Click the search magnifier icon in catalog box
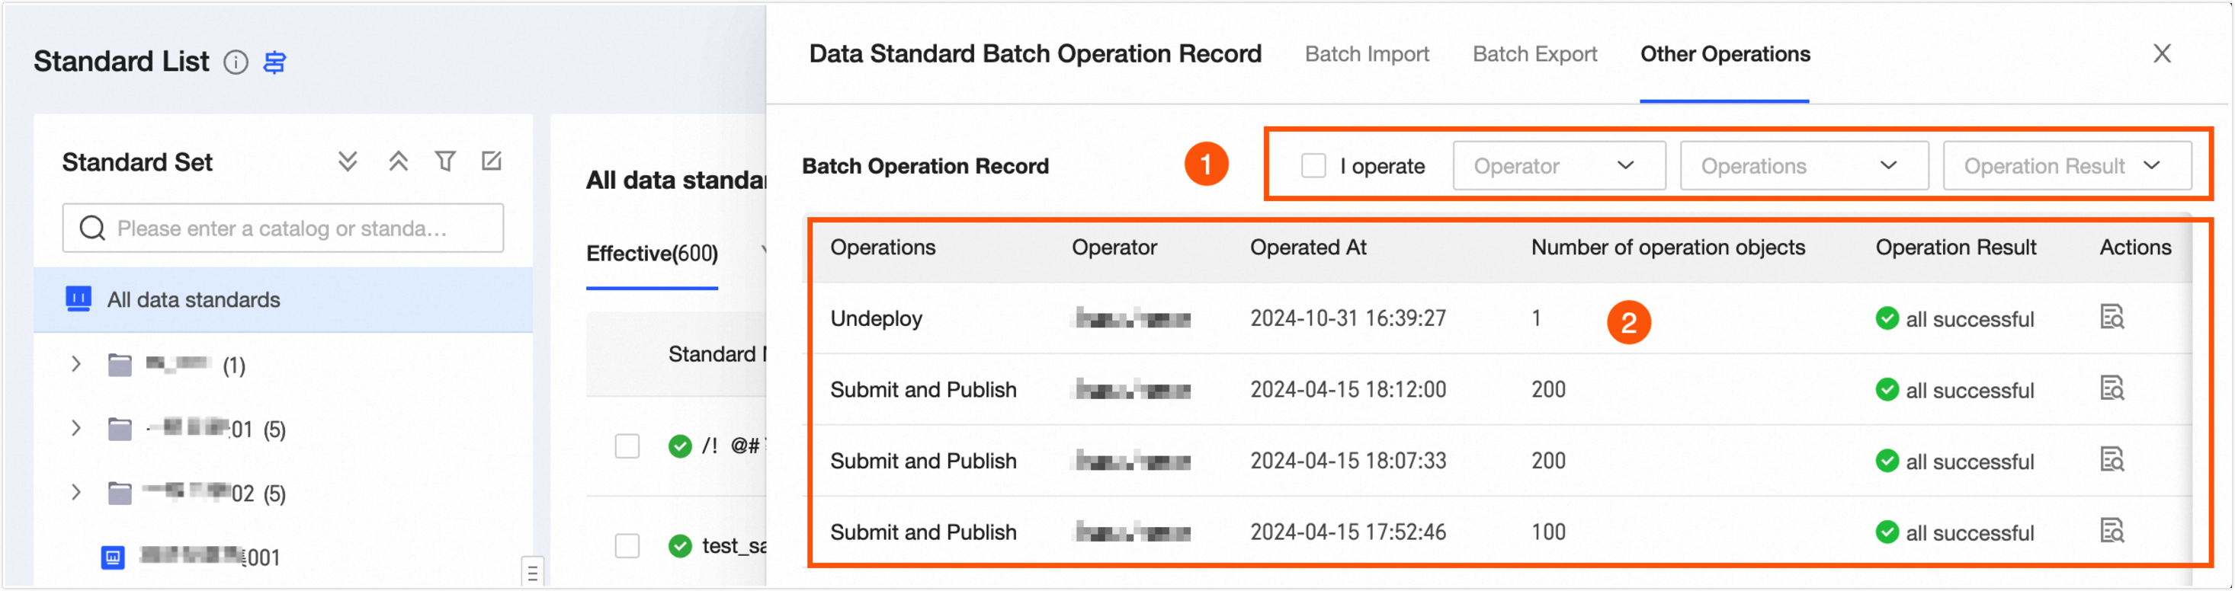 pyautogui.click(x=92, y=228)
